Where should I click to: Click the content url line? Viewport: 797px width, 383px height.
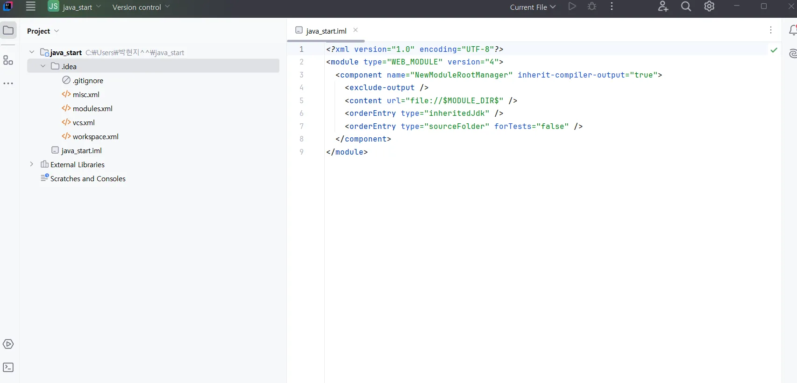point(431,100)
